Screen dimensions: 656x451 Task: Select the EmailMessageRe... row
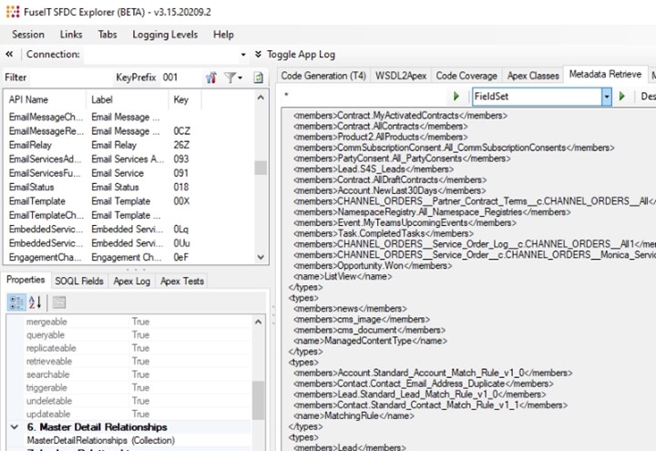(128, 131)
